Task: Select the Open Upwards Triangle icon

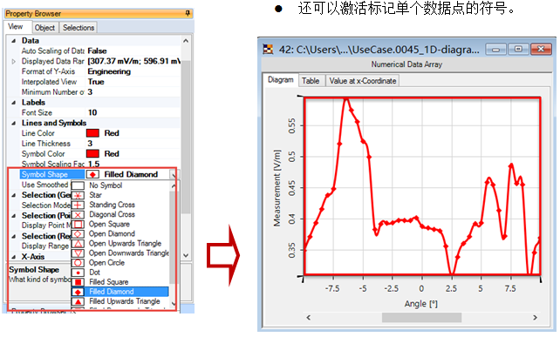Action: point(78,244)
